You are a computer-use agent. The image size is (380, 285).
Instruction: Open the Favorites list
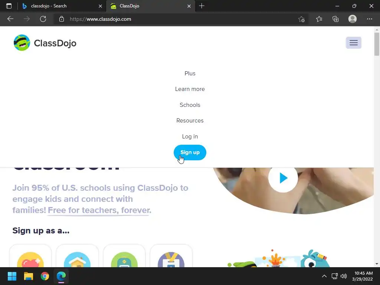[319, 19]
